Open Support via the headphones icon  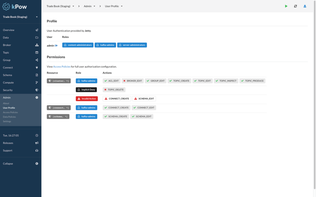tap(36, 150)
